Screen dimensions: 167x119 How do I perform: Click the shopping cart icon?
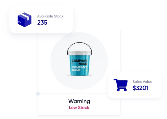click(121, 85)
